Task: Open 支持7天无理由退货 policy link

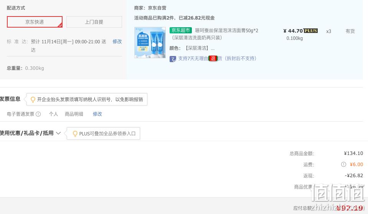Action: point(217,58)
